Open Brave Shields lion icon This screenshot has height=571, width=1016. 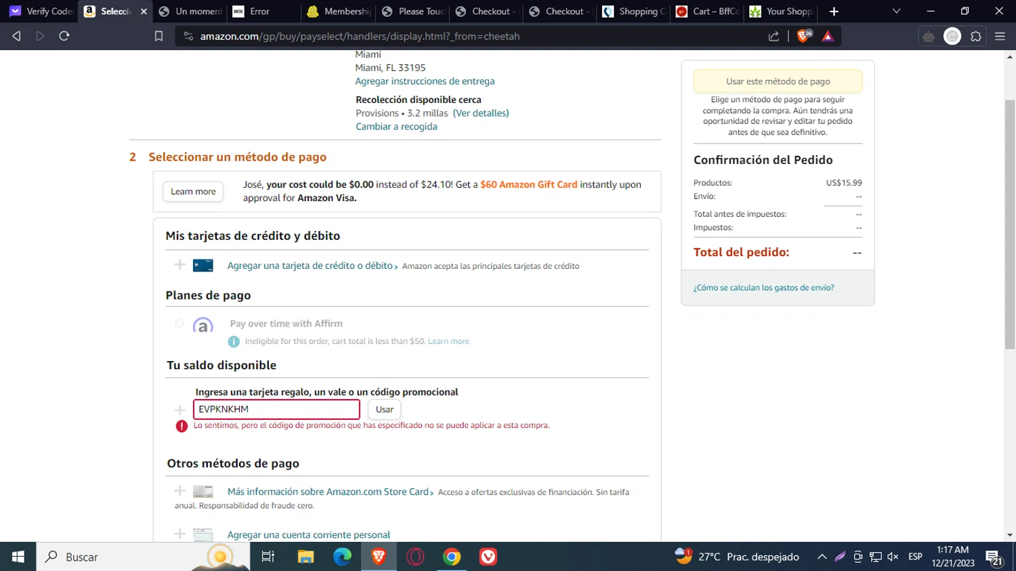[x=804, y=36]
